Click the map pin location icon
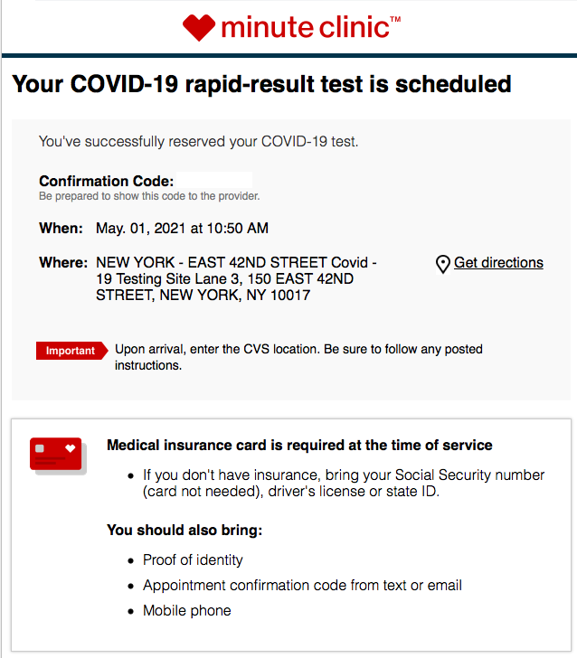 [x=442, y=264]
